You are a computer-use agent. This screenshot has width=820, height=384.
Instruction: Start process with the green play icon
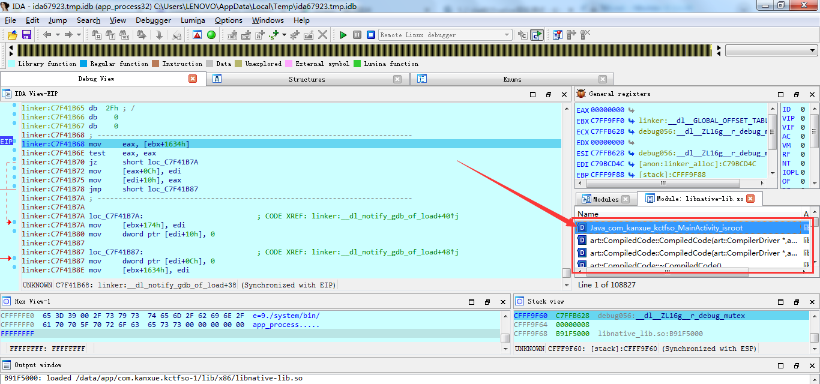(x=343, y=35)
